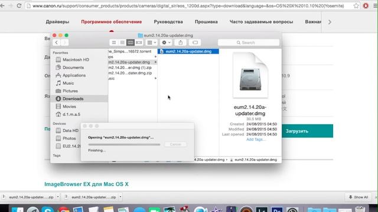Go back in the browser

2,6
